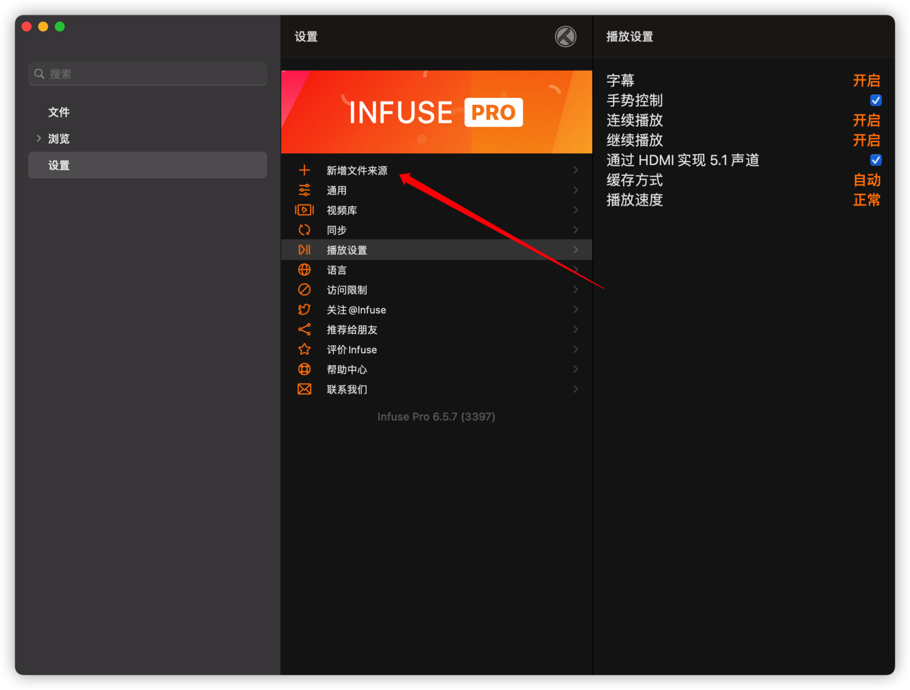The height and width of the screenshot is (690, 910).
Task: Open the 新增文件来源 menu item
Action: tap(436, 170)
